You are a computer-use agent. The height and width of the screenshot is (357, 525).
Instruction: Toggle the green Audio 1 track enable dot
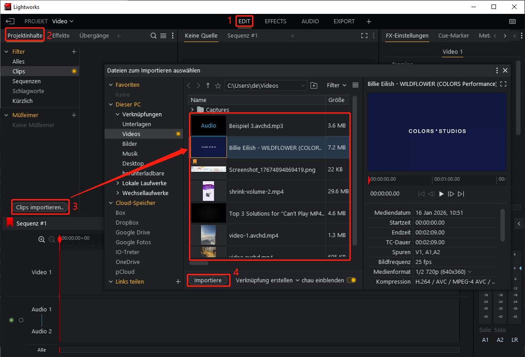(12, 320)
